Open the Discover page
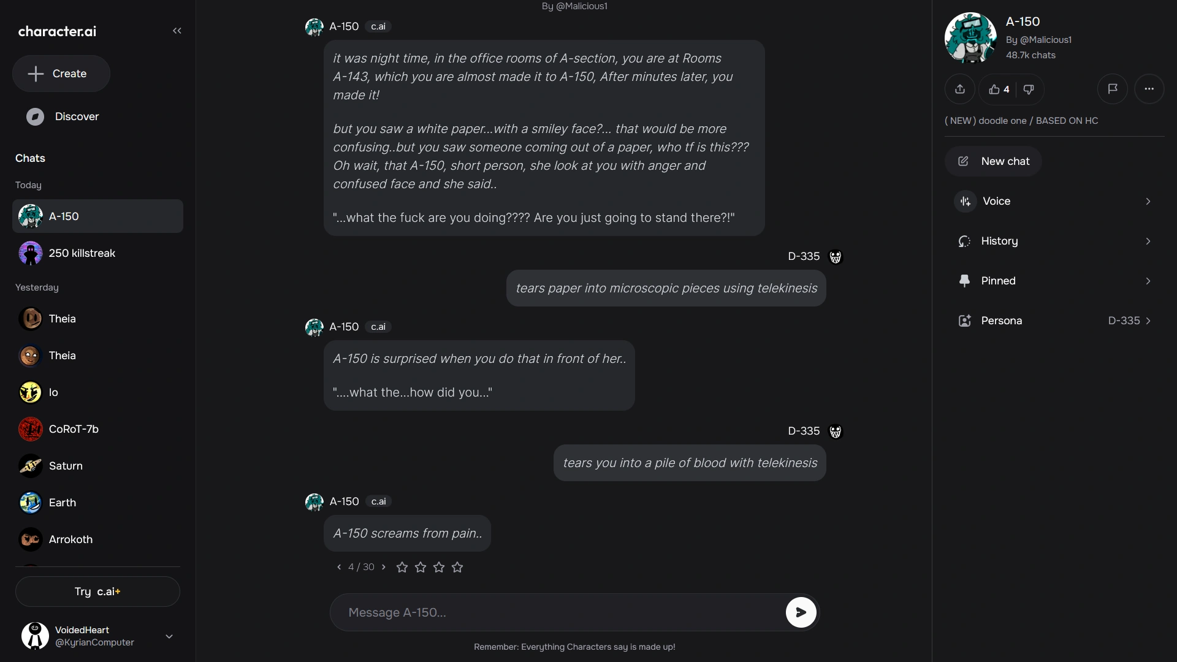The height and width of the screenshot is (662, 1177). coord(63,116)
